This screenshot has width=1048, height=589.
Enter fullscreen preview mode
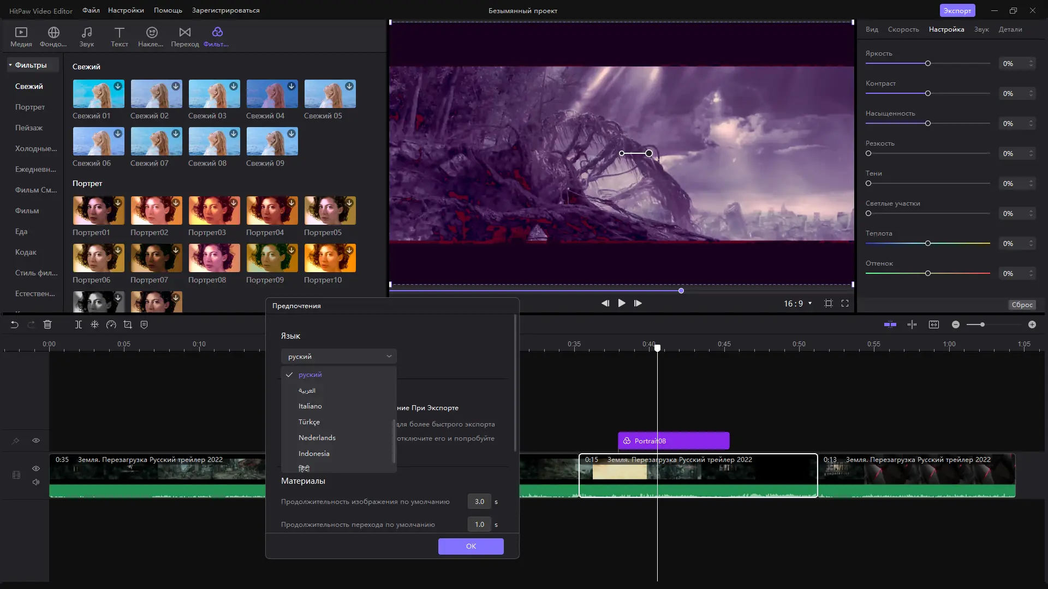(845, 303)
